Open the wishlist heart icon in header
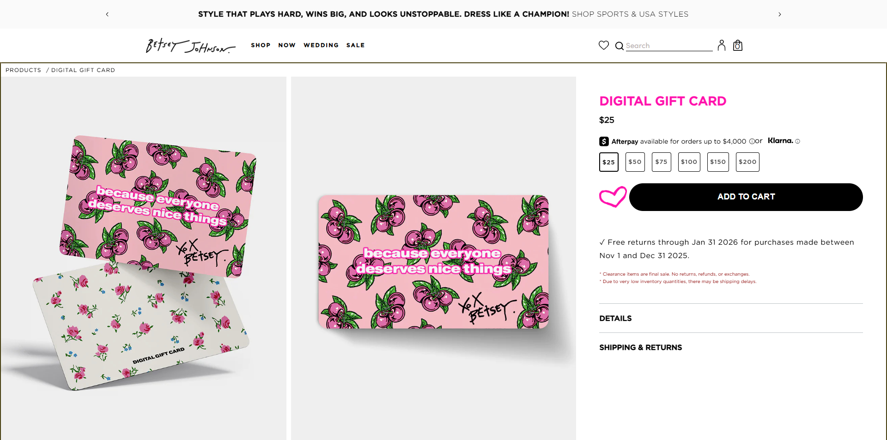Screen dimensions: 887x440 coord(603,45)
